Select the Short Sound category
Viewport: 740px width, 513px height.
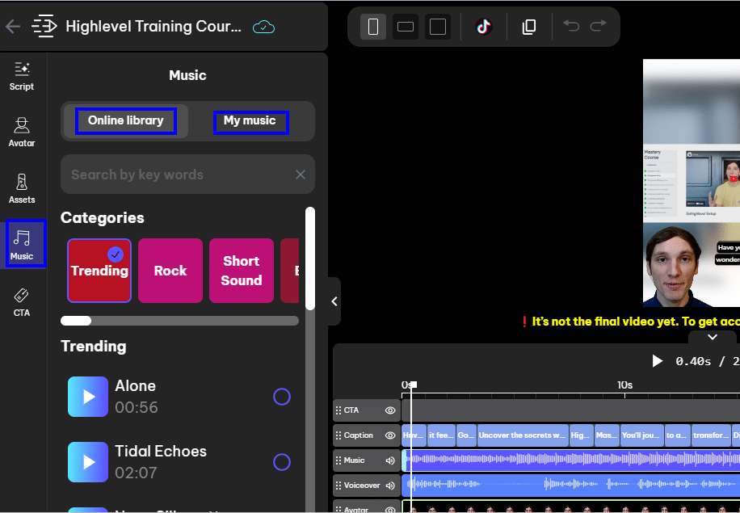click(x=242, y=271)
